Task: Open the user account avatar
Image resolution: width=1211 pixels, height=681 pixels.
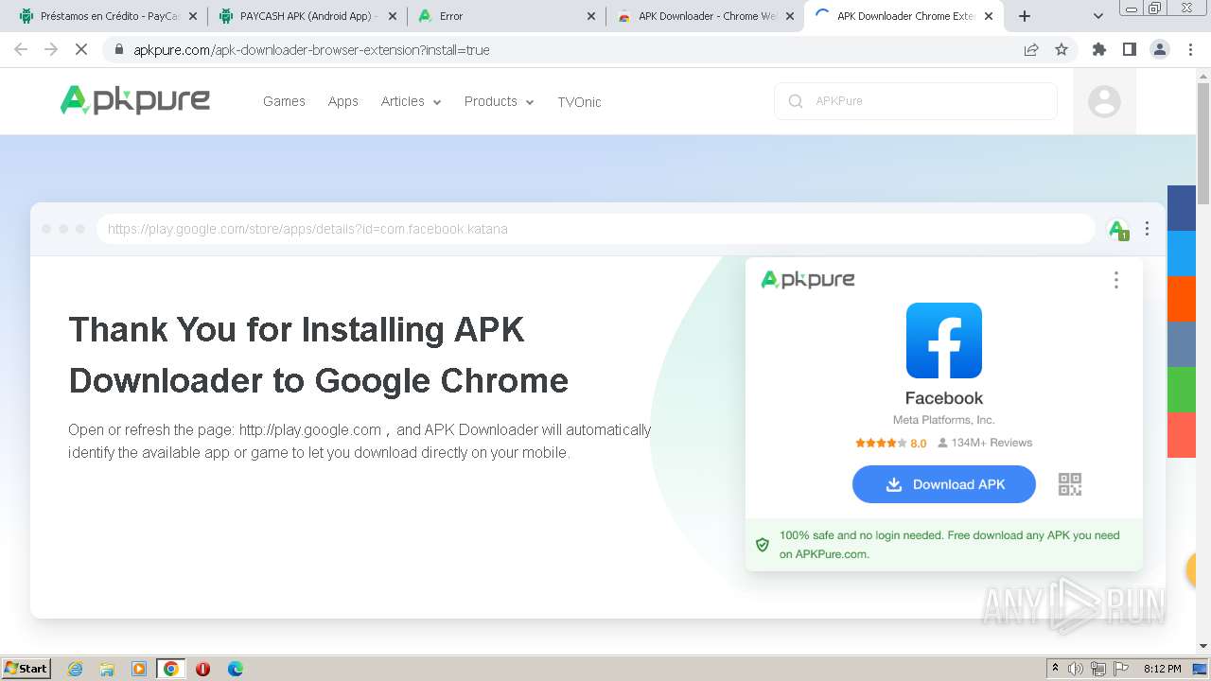Action: click(1104, 101)
